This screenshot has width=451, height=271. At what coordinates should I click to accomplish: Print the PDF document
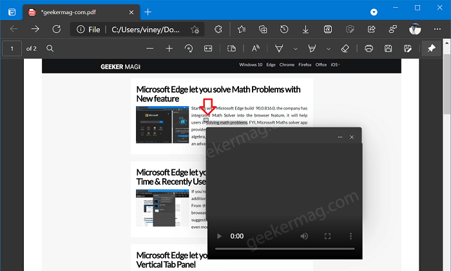[369, 48]
